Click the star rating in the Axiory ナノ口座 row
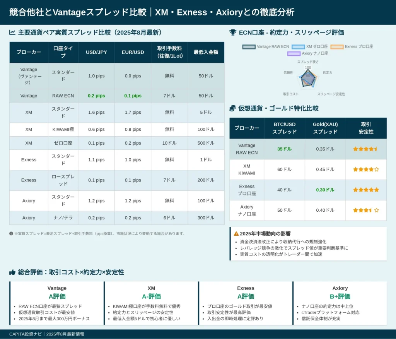The height and width of the screenshot is (339, 396). [x=366, y=210]
